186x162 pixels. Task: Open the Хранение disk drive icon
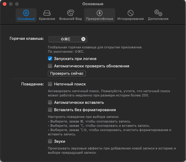pyautogui.click(x=47, y=13)
